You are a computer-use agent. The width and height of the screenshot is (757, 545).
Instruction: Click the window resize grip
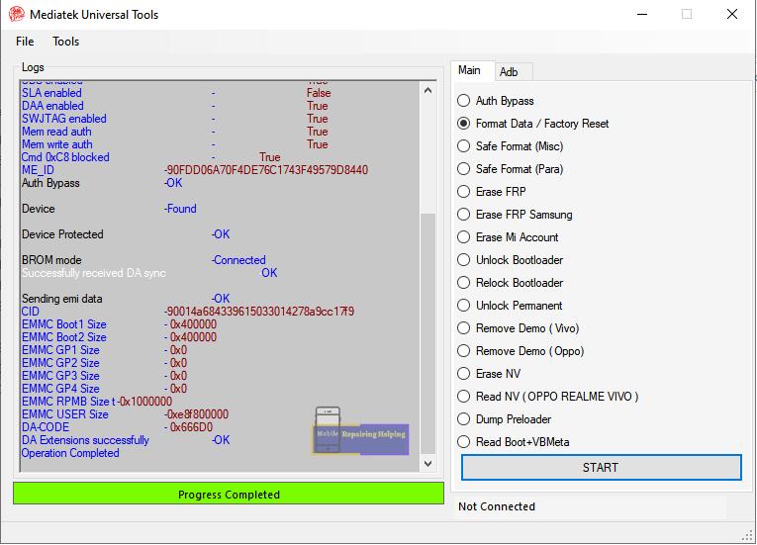tap(749, 536)
